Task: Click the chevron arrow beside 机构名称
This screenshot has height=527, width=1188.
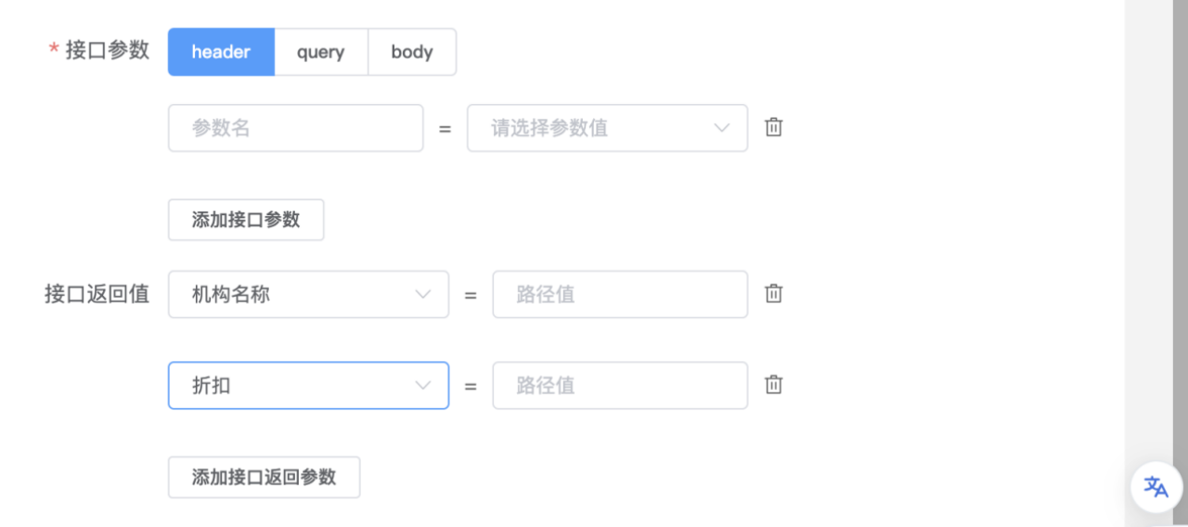Action: pos(423,294)
